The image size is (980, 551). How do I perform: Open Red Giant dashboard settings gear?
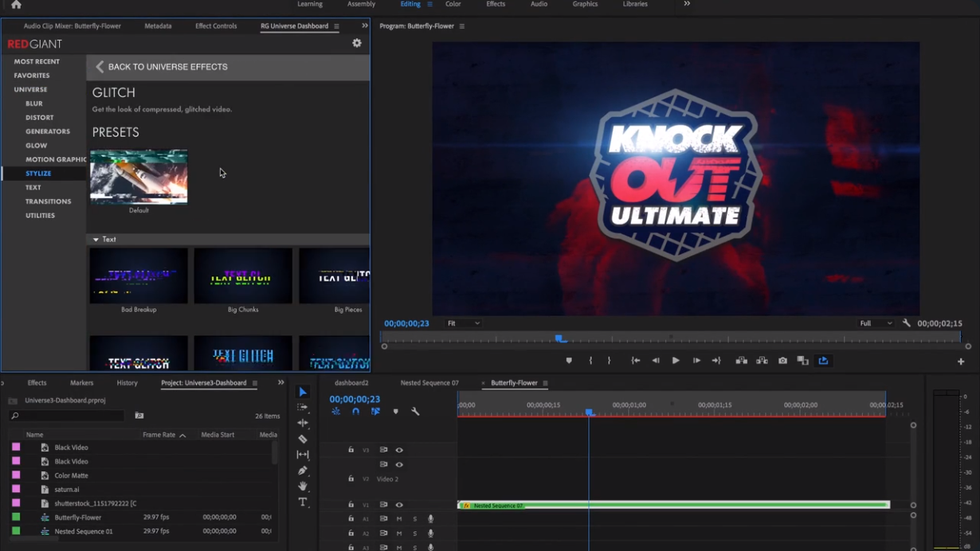tap(357, 43)
